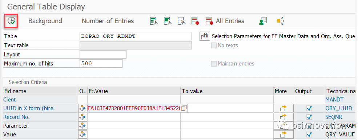Viewport: 358px width, 140px height.
Task: Click To value cell for Record No. row
Action: click(x=227, y=117)
